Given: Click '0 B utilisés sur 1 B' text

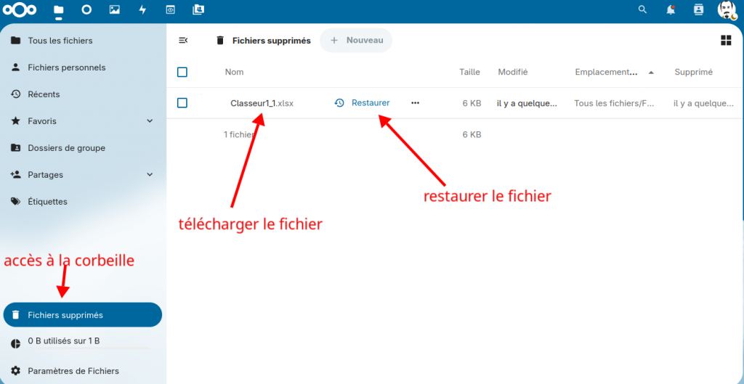Looking at the screenshot, I should click(x=64, y=340).
